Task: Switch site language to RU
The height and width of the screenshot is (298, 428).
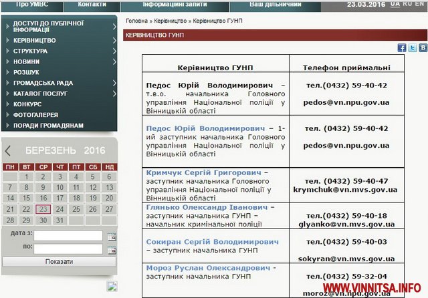Action: pos(407,4)
